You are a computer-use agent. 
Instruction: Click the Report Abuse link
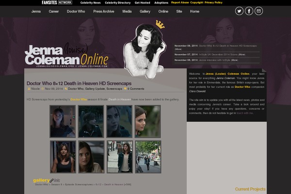pos(180,2)
